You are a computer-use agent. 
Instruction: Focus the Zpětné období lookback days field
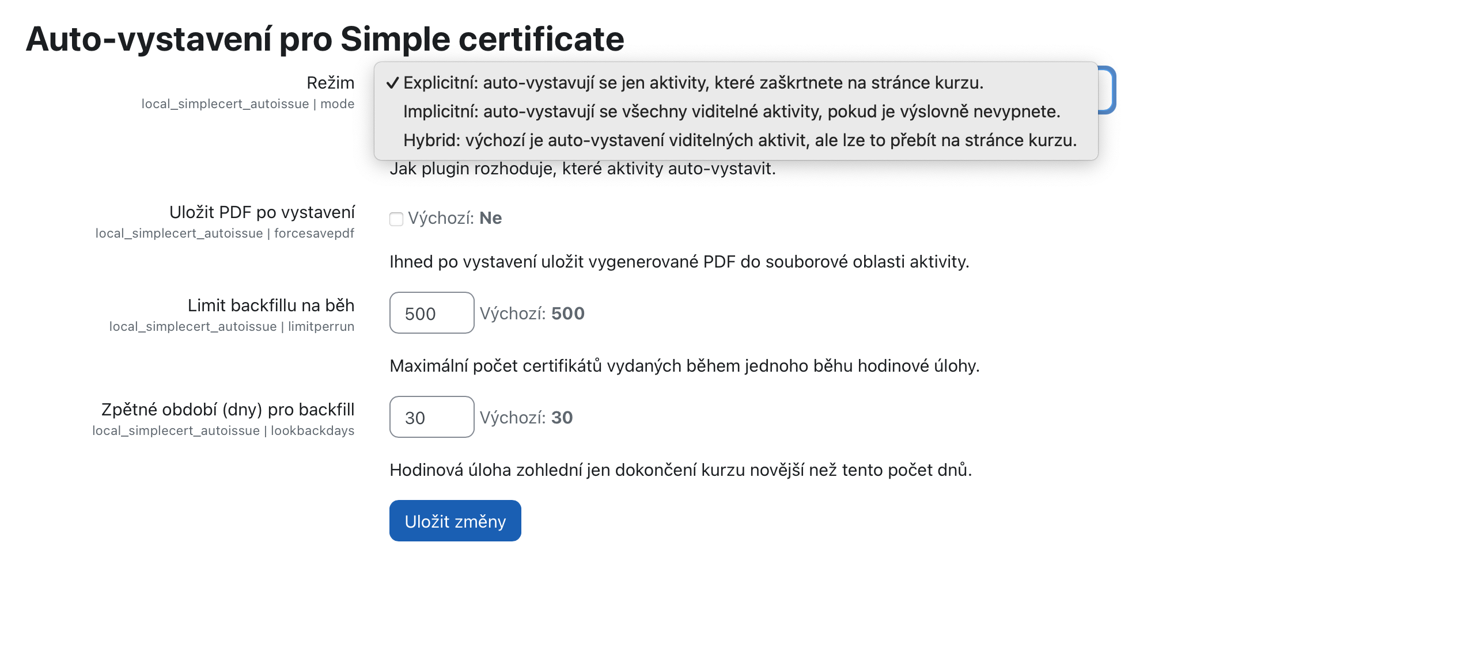431,417
